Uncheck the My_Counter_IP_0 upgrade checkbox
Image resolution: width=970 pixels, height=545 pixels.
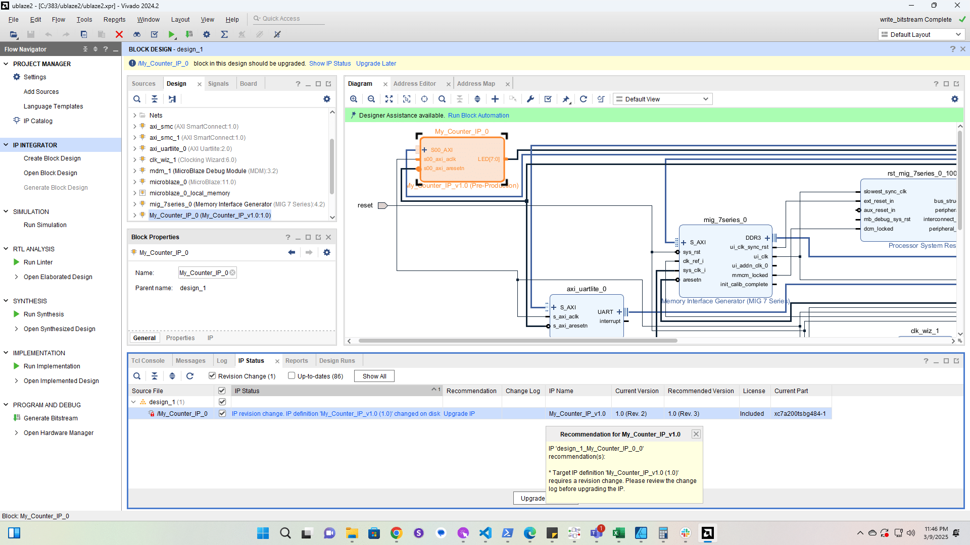click(x=222, y=413)
